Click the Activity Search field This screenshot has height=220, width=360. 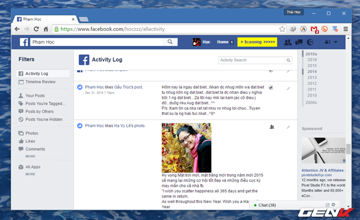click(251, 60)
